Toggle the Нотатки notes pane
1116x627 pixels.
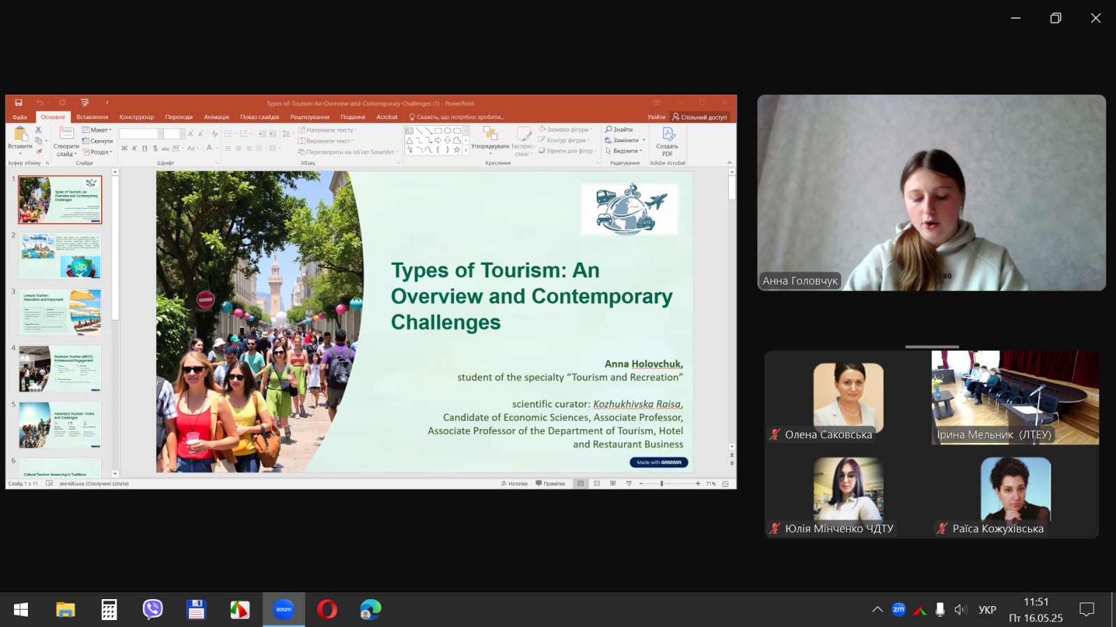pyautogui.click(x=514, y=483)
